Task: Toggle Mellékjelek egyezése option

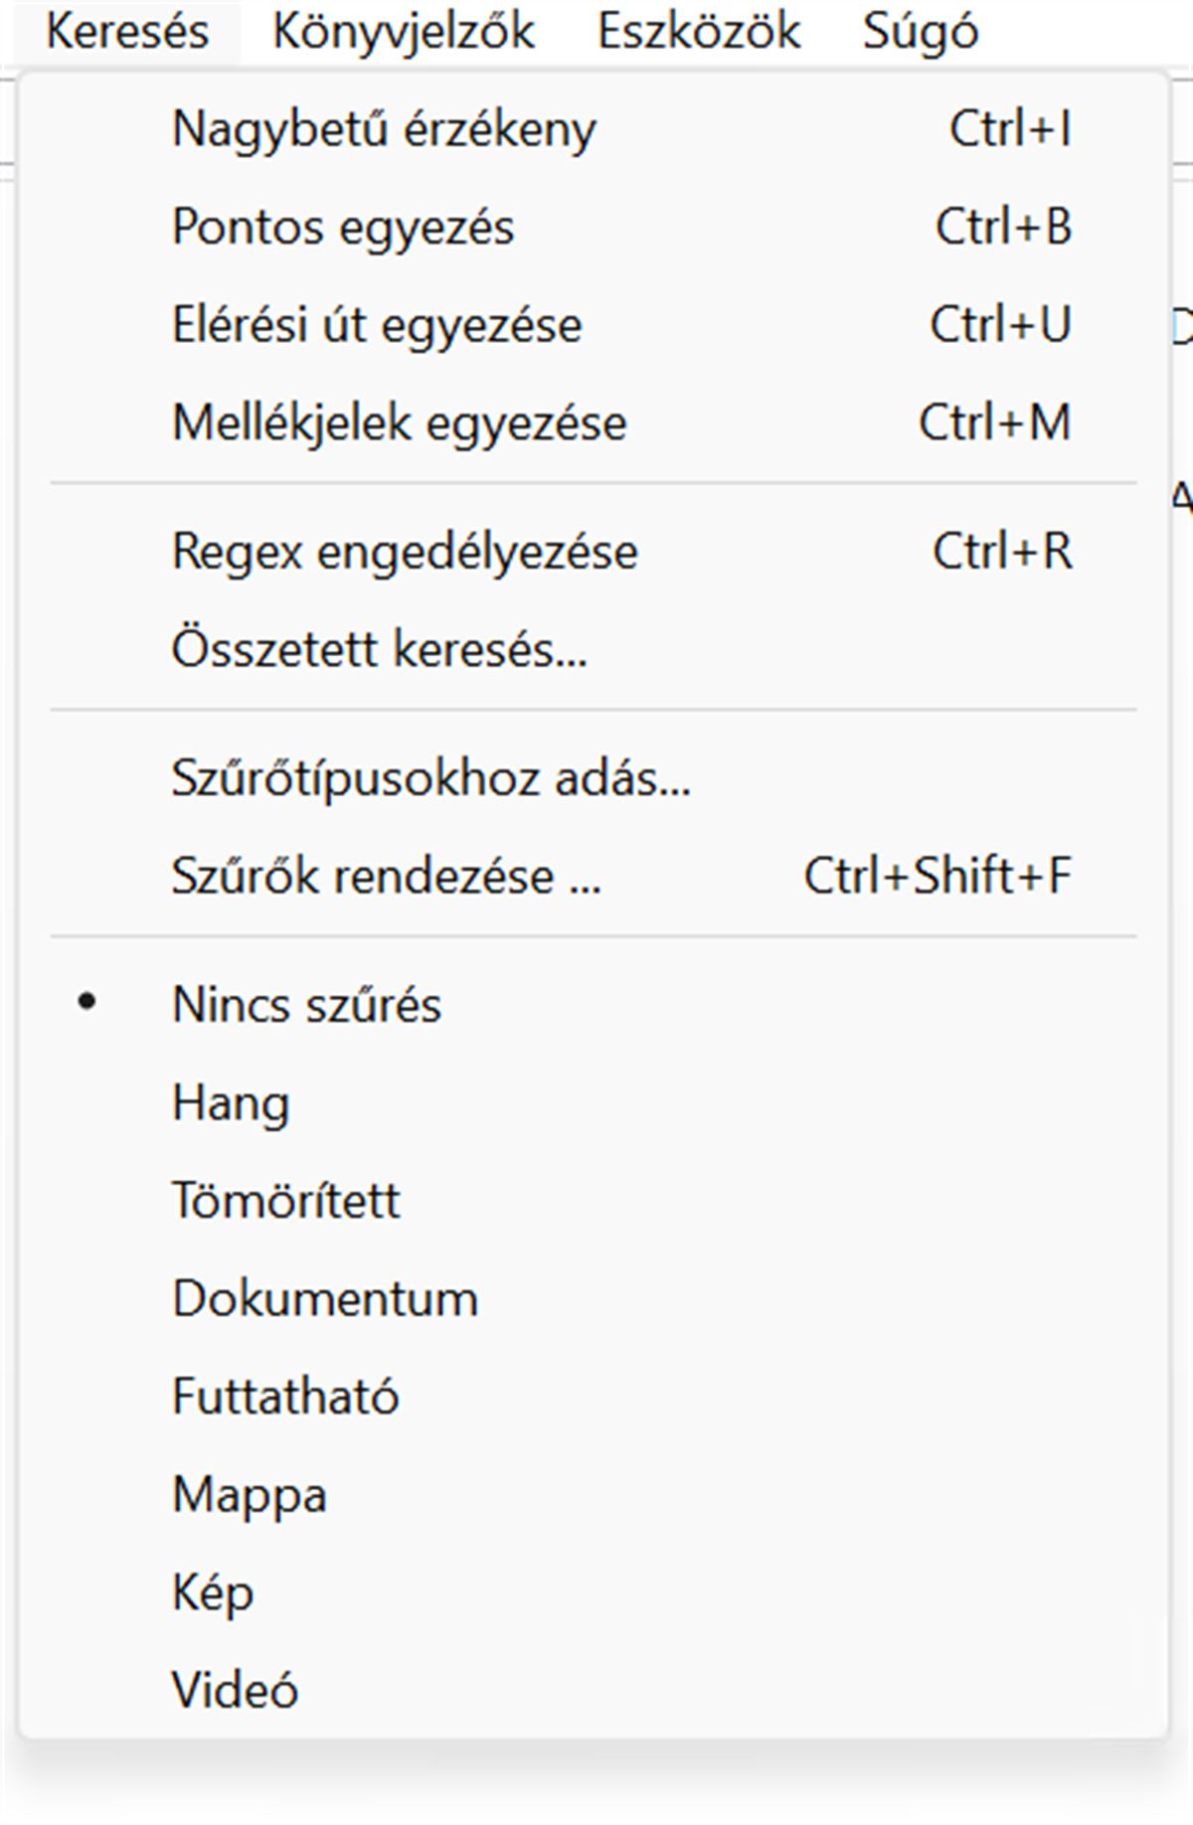Action: click(x=399, y=422)
